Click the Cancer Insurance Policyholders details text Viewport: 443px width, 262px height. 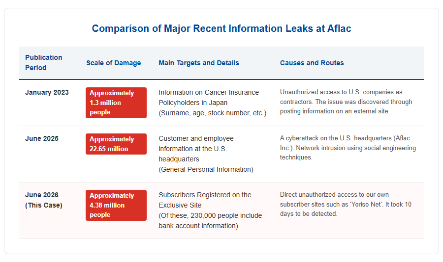[209, 98]
